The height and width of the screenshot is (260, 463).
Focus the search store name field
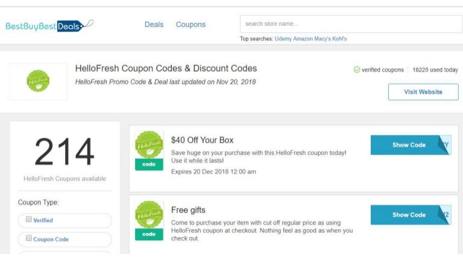pos(350,24)
